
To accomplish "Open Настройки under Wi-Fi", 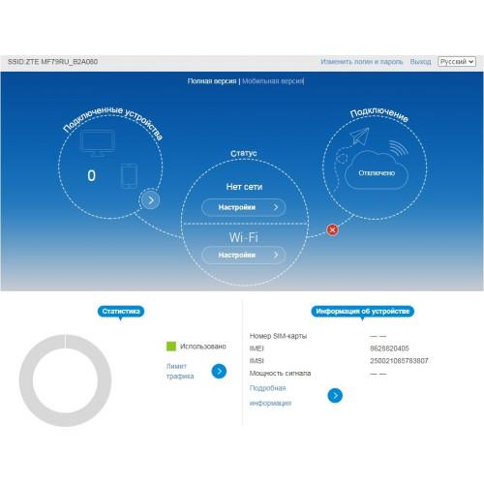I will click(x=244, y=255).
